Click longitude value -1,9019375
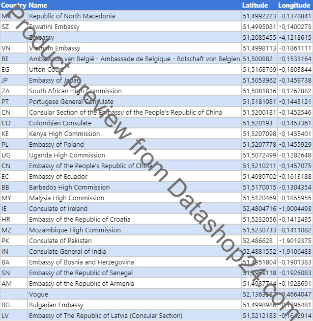The image size is (313, 321). pos(295,240)
